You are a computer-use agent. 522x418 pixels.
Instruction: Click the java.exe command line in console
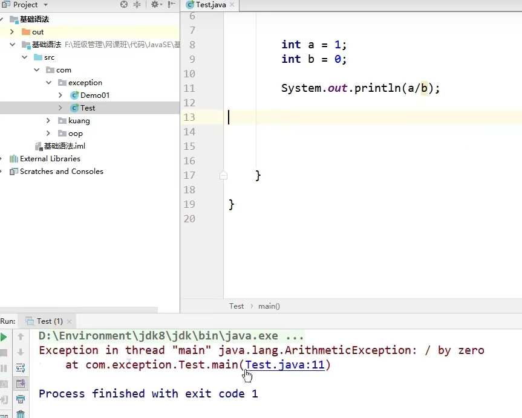[171, 336]
